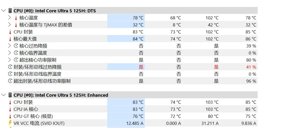The image size is (289, 128).
Task: Click the 96 % value in 超出封装/环形总线功率限制 row
Action: [251, 81]
